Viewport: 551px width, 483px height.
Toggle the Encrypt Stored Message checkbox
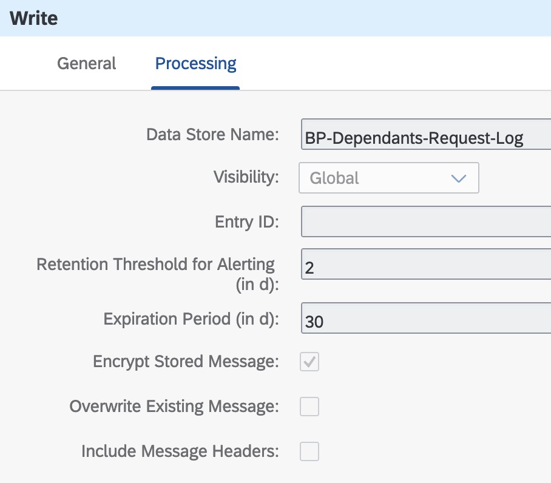click(x=309, y=362)
